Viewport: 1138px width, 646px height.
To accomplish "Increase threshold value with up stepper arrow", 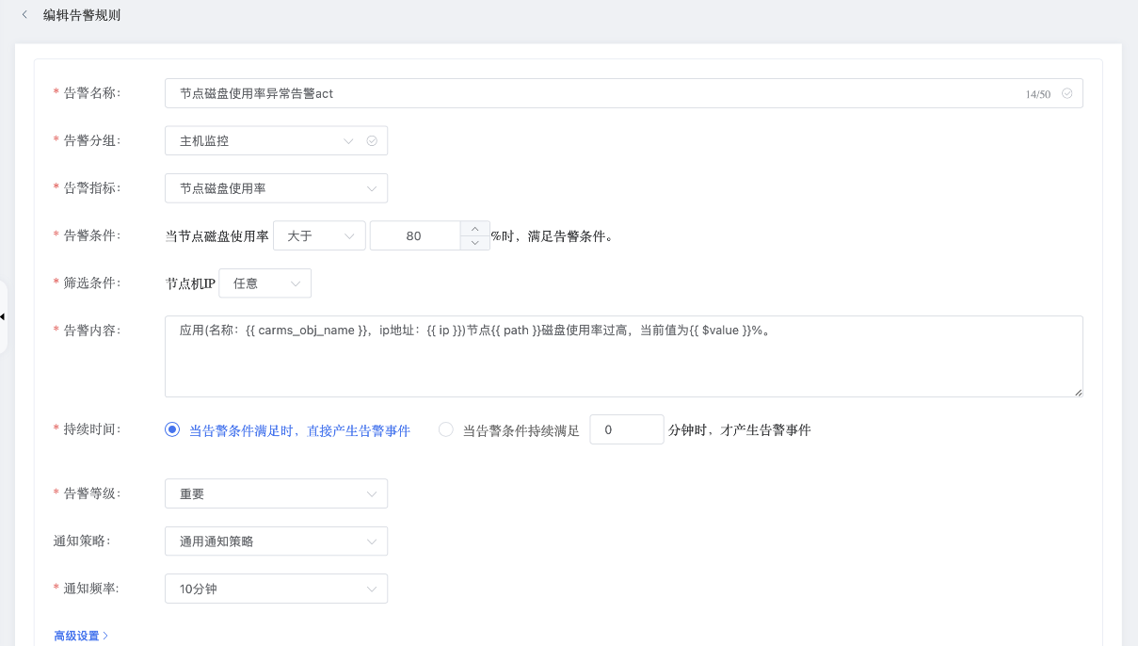I will pyautogui.click(x=474, y=229).
